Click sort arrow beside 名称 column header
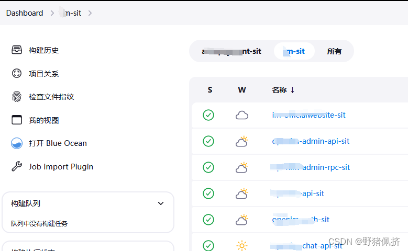 pyautogui.click(x=292, y=90)
